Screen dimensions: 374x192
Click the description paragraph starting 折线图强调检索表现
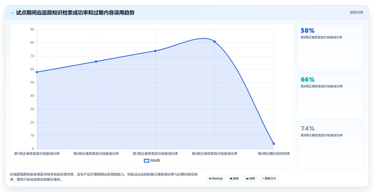[104, 177]
